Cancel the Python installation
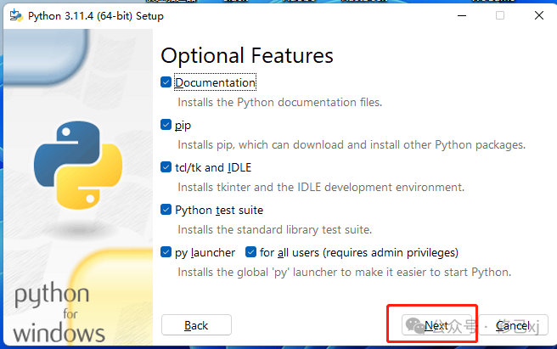This screenshot has height=349, width=557. pyautogui.click(x=513, y=325)
